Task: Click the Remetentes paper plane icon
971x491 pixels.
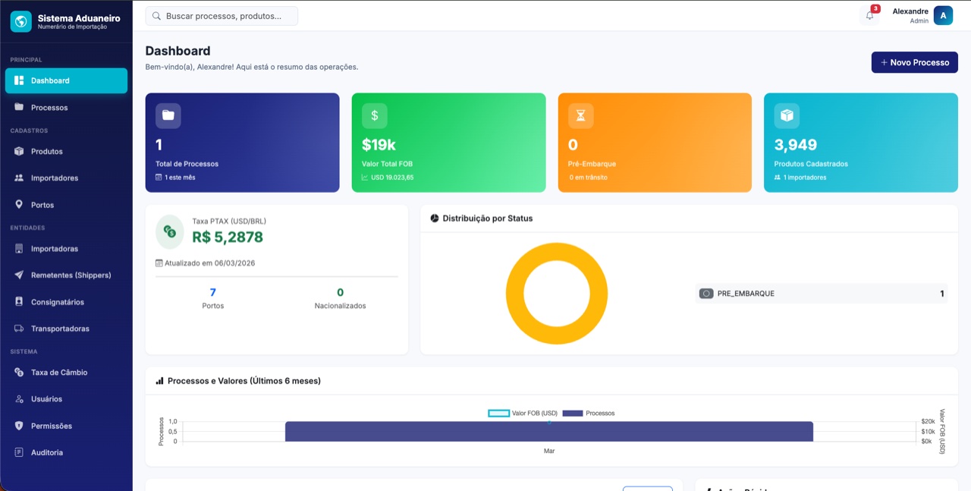Action: click(x=19, y=275)
